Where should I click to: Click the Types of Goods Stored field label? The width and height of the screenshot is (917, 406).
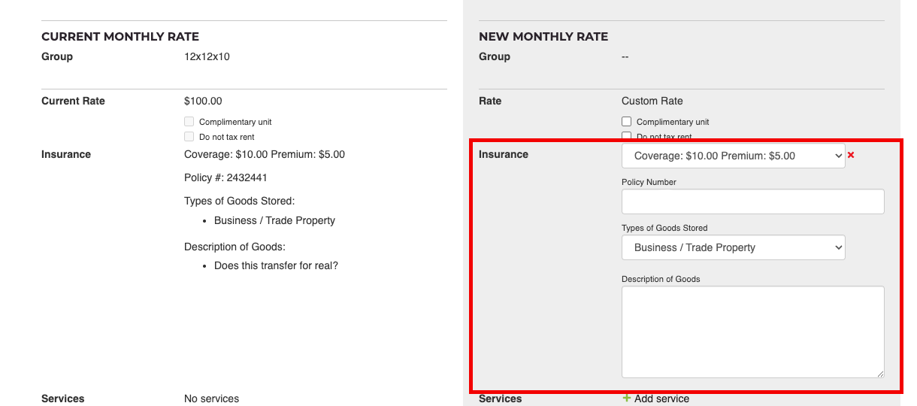click(664, 228)
